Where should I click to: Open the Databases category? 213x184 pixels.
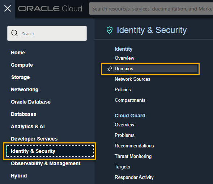(24, 114)
